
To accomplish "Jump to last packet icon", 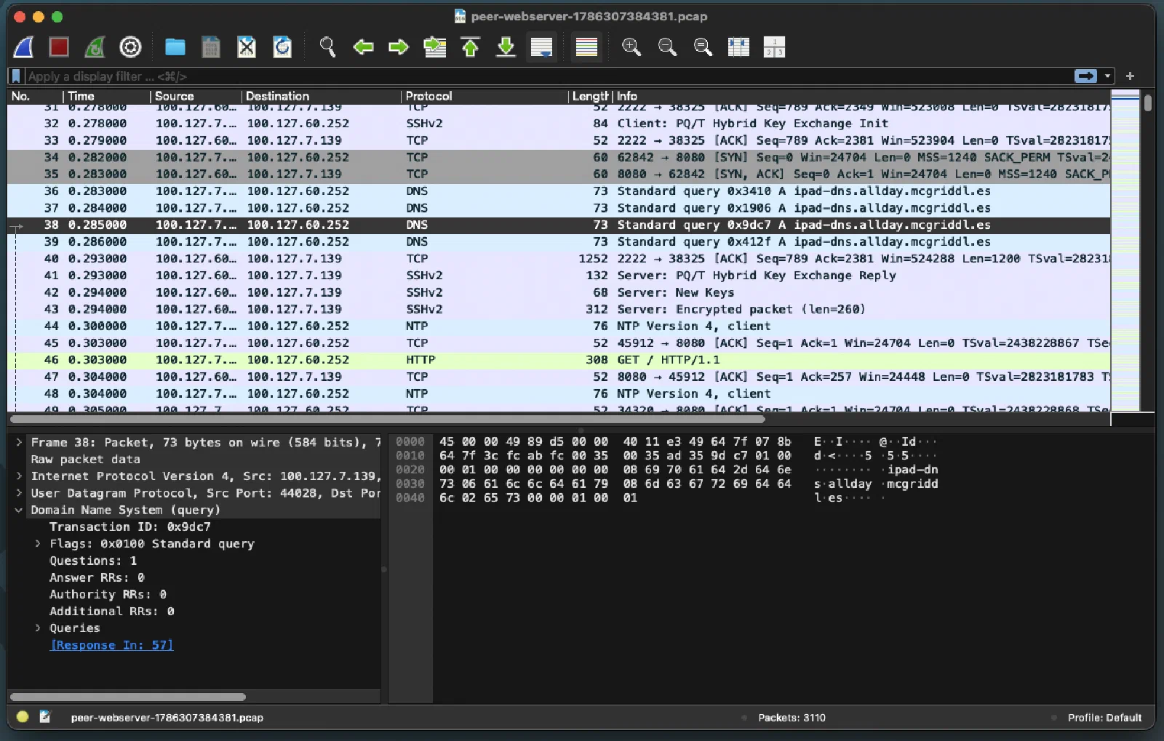I will point(506,47).
